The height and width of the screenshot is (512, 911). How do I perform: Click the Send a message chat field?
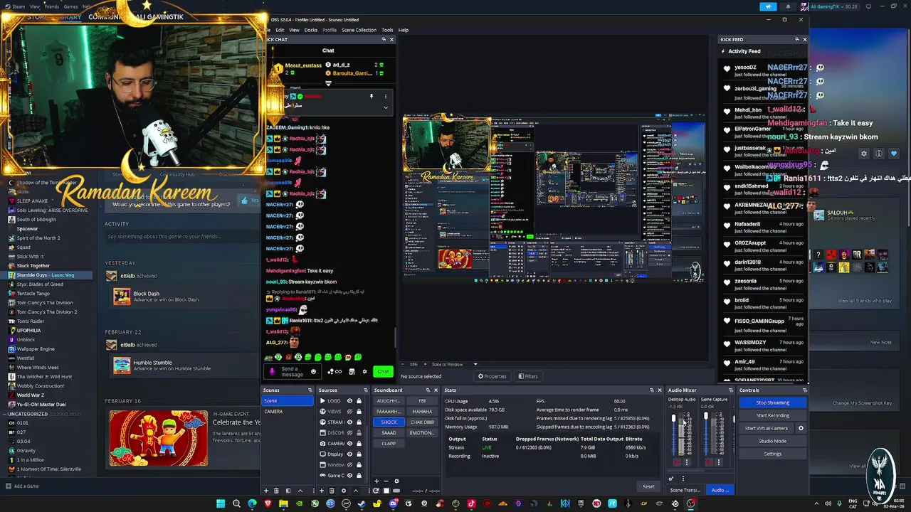(x=292, y=371)
